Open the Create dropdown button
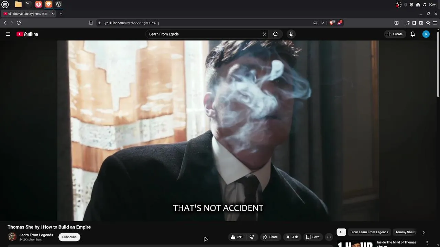Screen dimensions: 440x247 tap(395, 34)
